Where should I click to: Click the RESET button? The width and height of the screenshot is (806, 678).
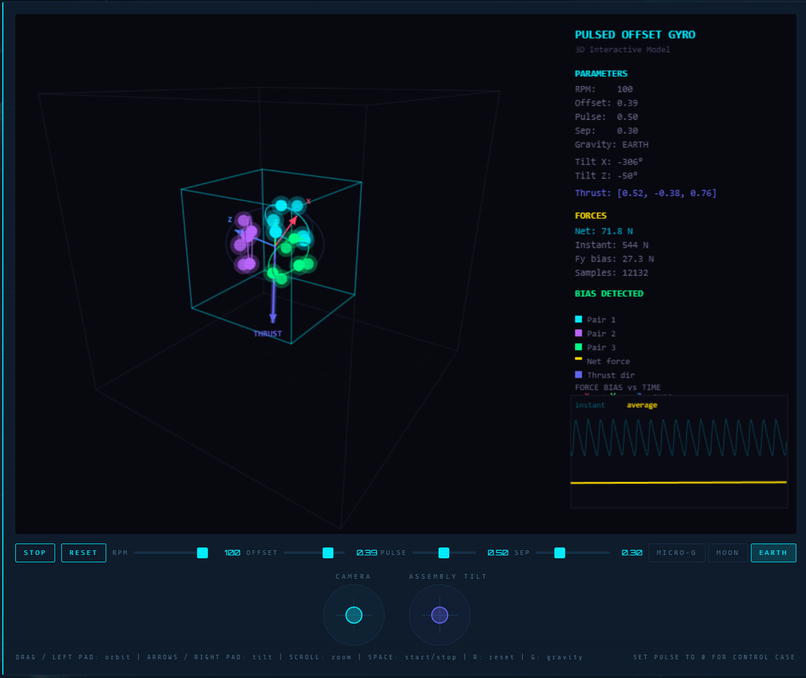[83, 553]
